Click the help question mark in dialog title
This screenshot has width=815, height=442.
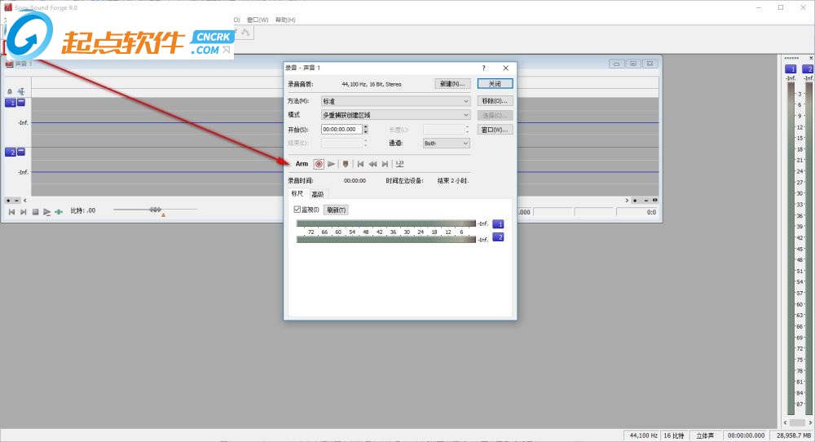pos(484,69)
